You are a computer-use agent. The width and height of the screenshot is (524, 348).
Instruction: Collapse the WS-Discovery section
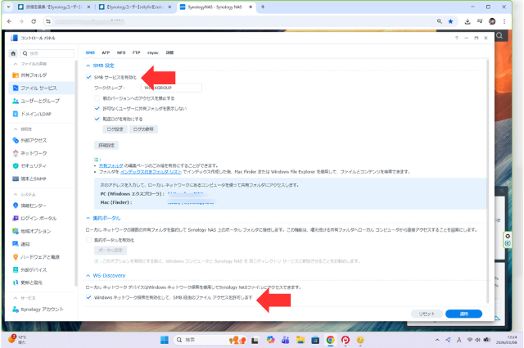coord(88,276)
